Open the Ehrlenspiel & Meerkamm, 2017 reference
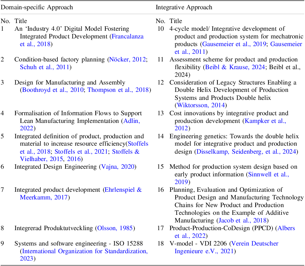 click(123, 189)
